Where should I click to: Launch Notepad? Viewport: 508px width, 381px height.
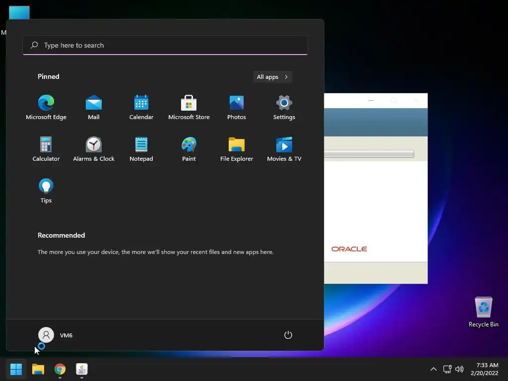[x=141, y=149]
